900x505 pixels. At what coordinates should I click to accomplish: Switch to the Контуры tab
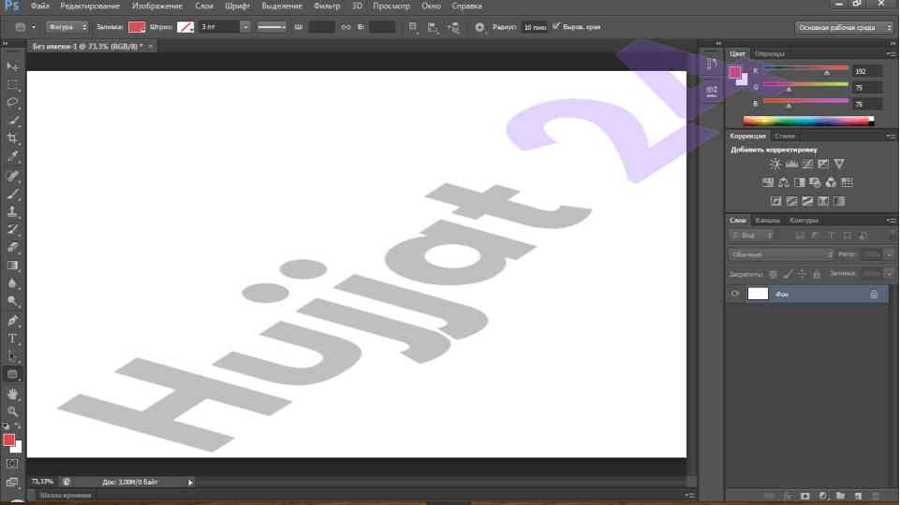pos(804,221)
